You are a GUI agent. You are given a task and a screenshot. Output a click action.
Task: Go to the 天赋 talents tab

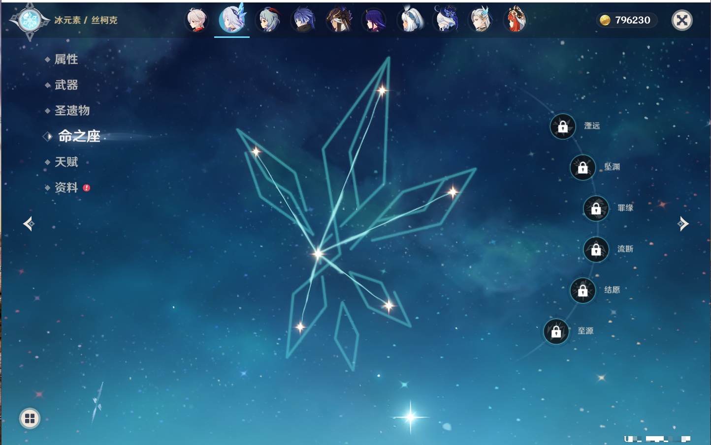[x=66, y=162]
